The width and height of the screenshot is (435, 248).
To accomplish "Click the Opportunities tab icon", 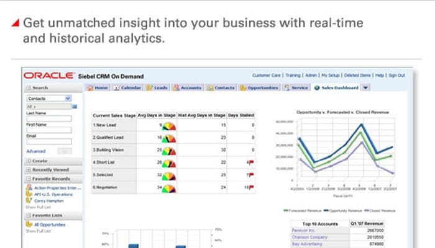I will click(x=242, y=88).
